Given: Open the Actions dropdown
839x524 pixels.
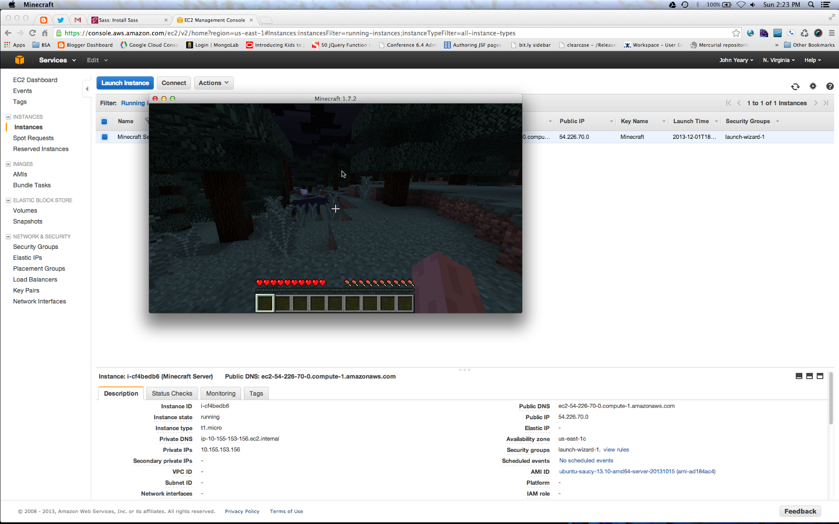Looking at the screenshot, I should coord(213,83).
